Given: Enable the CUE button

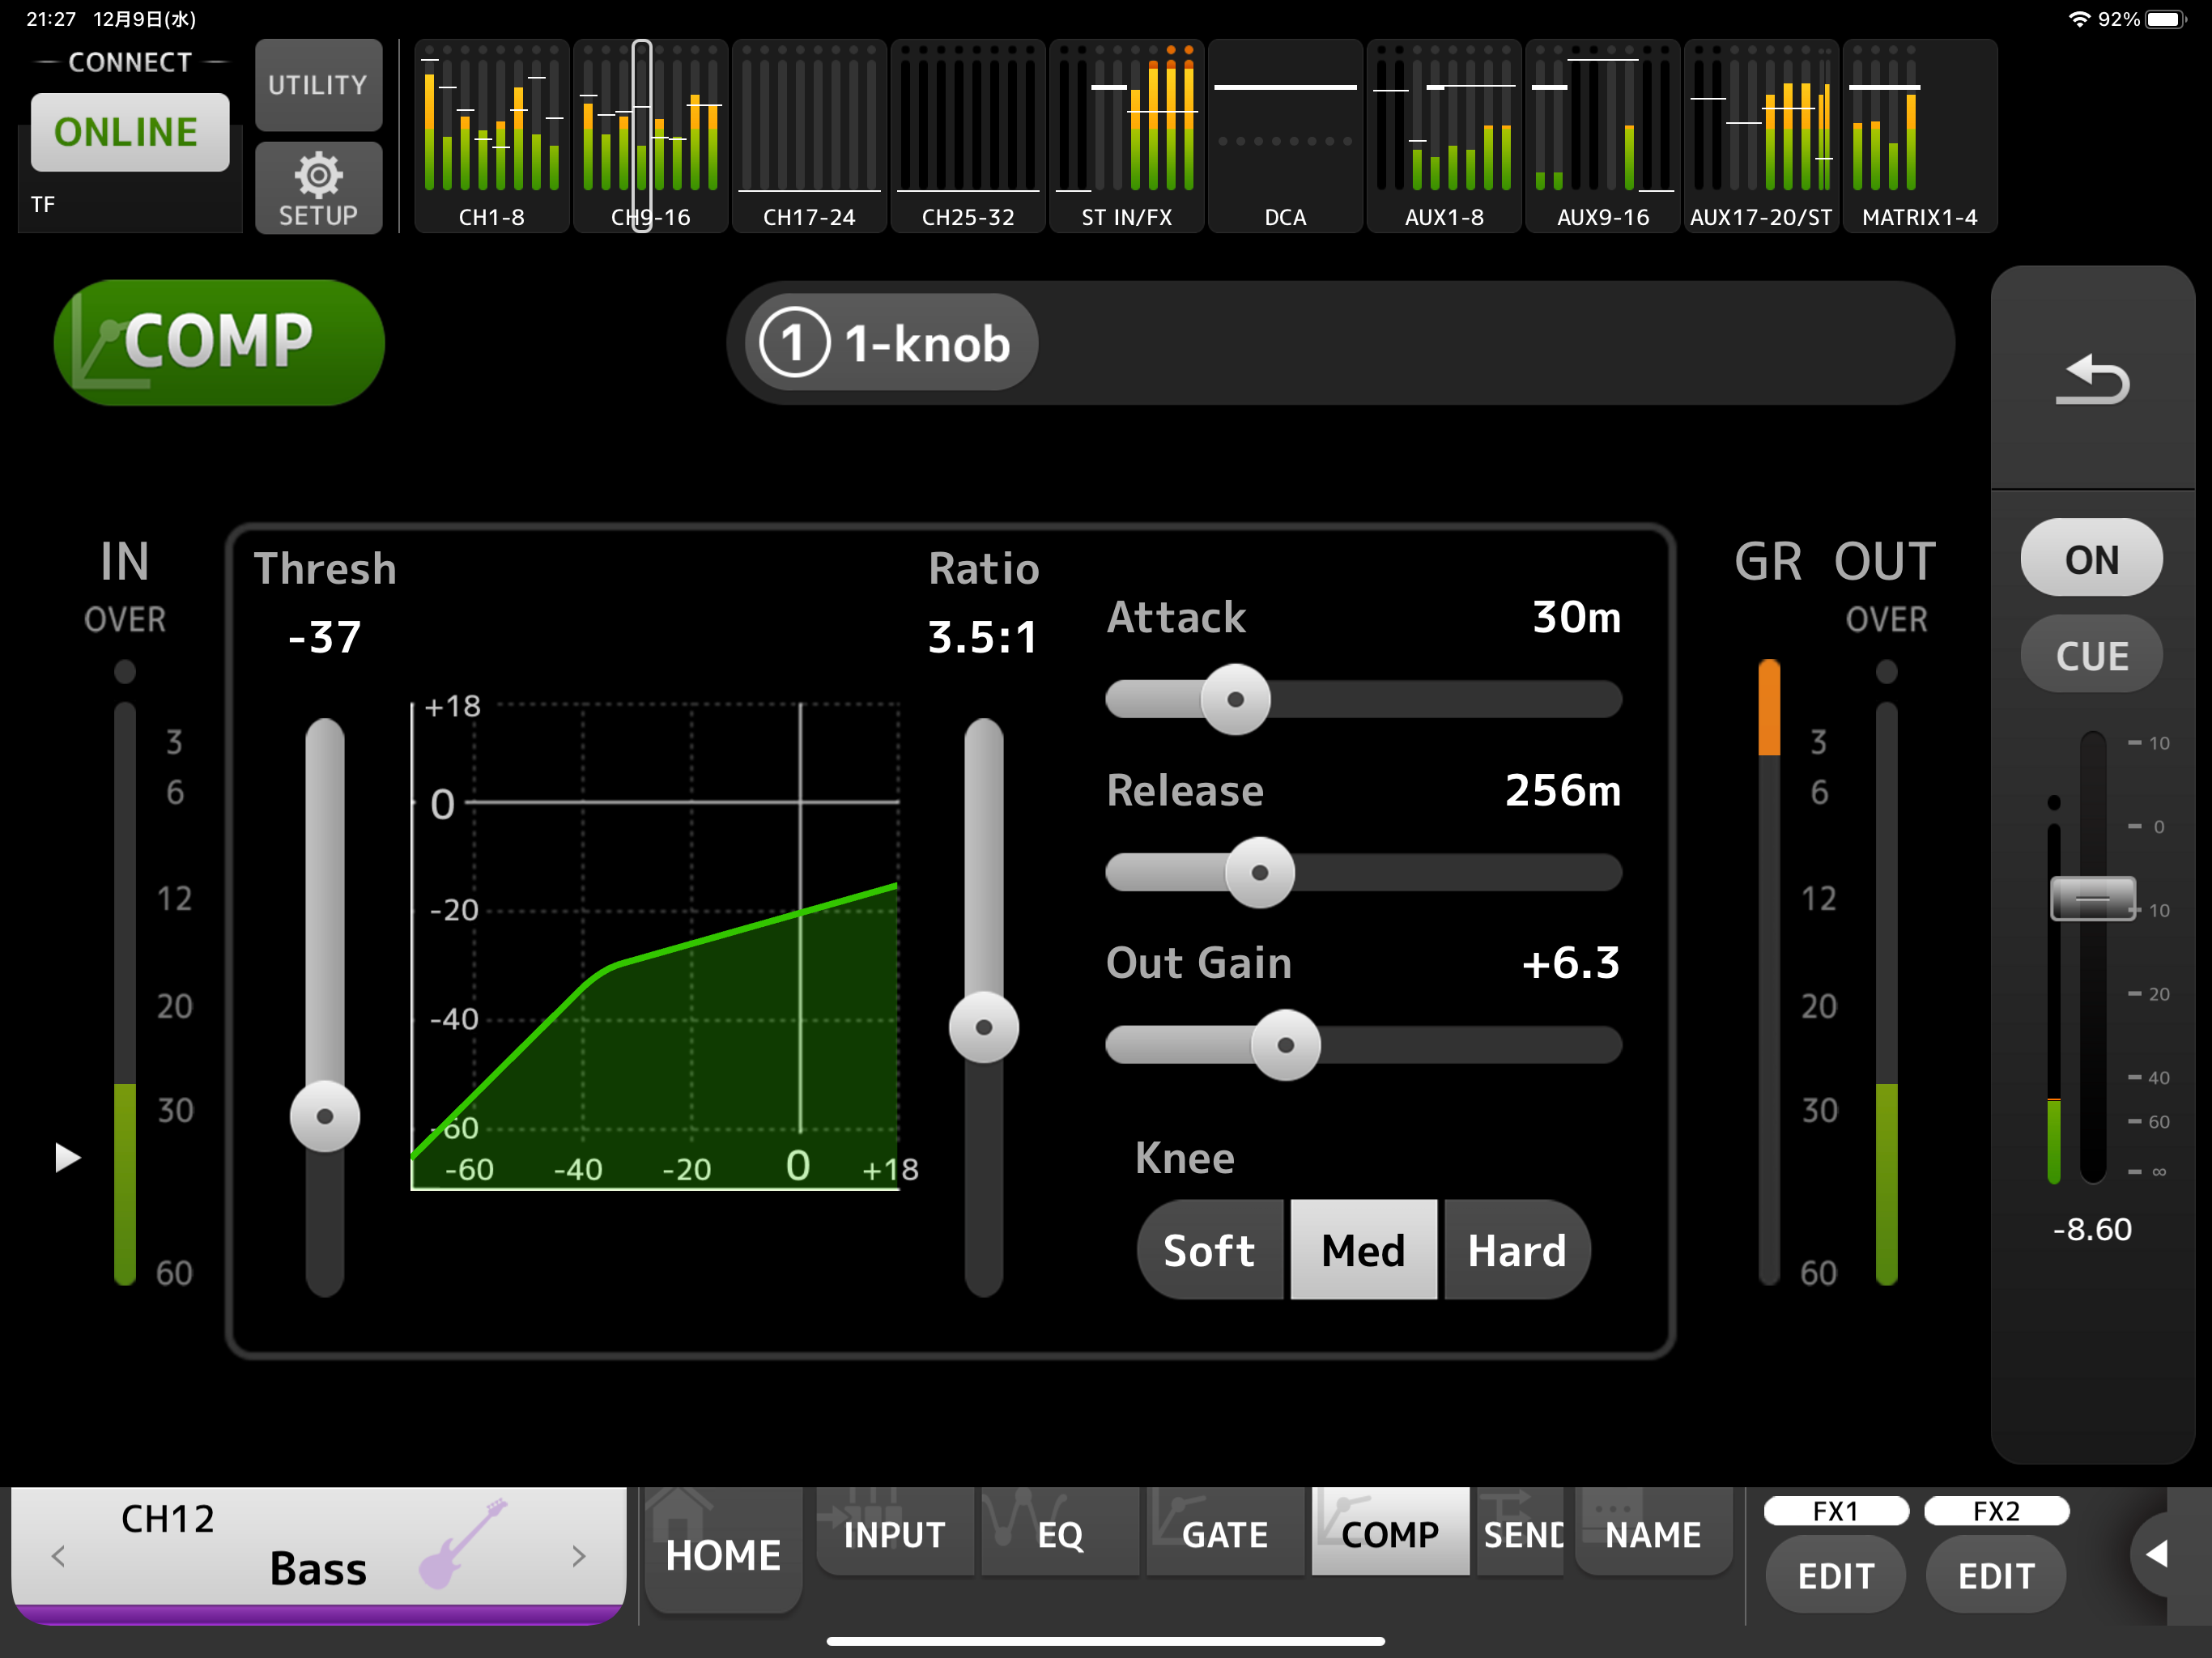Looking at the screenshot, I should (x=2091, y=655).
